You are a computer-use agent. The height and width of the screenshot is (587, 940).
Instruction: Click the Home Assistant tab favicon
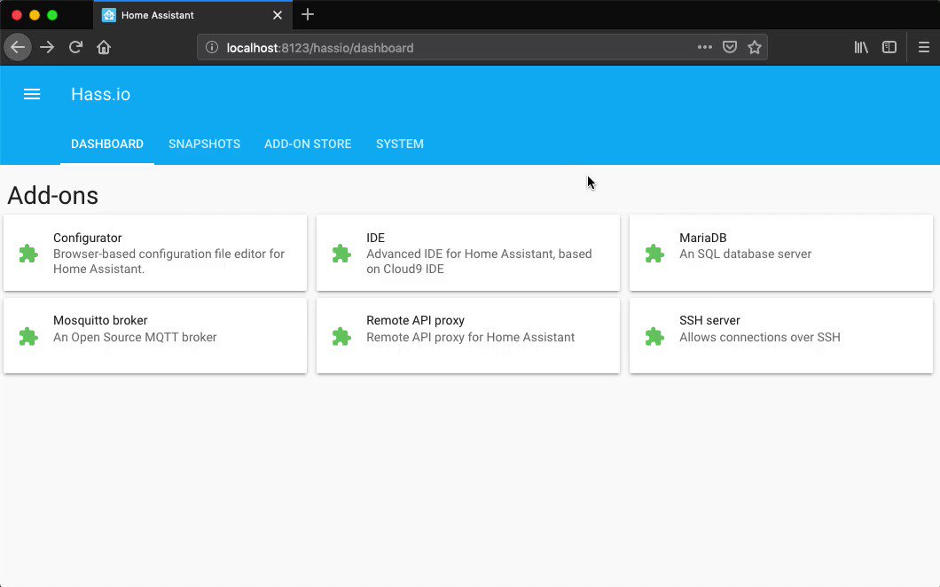point(108,15)
